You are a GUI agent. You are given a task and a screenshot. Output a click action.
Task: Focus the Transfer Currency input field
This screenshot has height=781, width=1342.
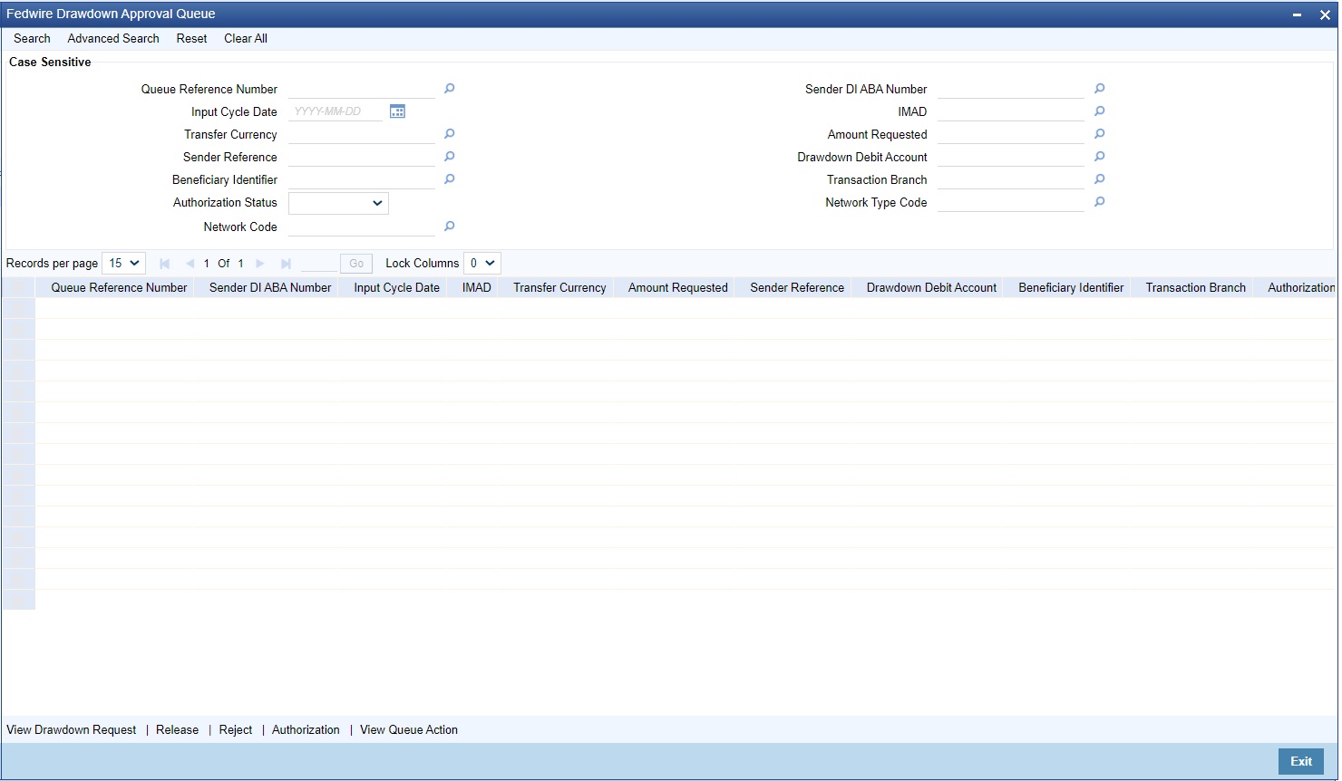pyautogui.click(x=362, y=134)
